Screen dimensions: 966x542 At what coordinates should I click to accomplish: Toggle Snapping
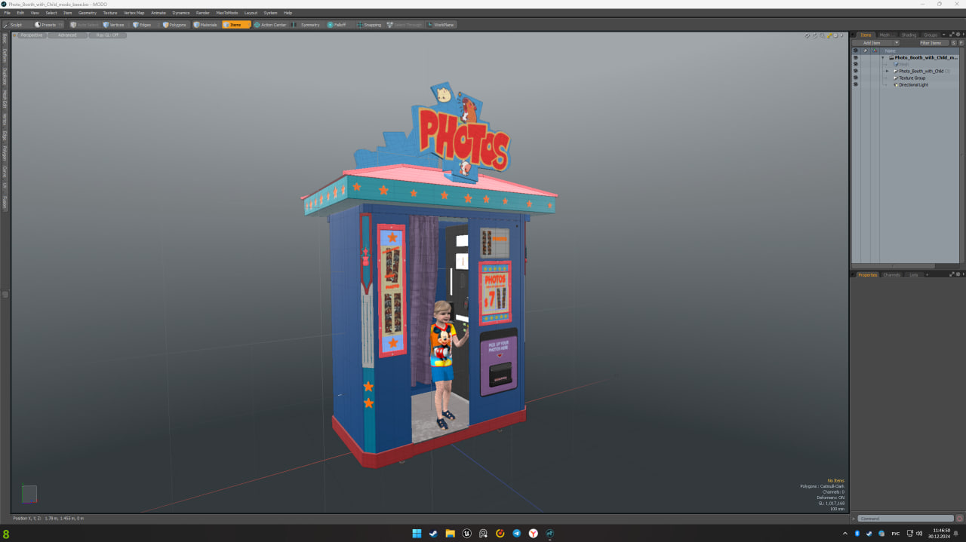point(369,25)
